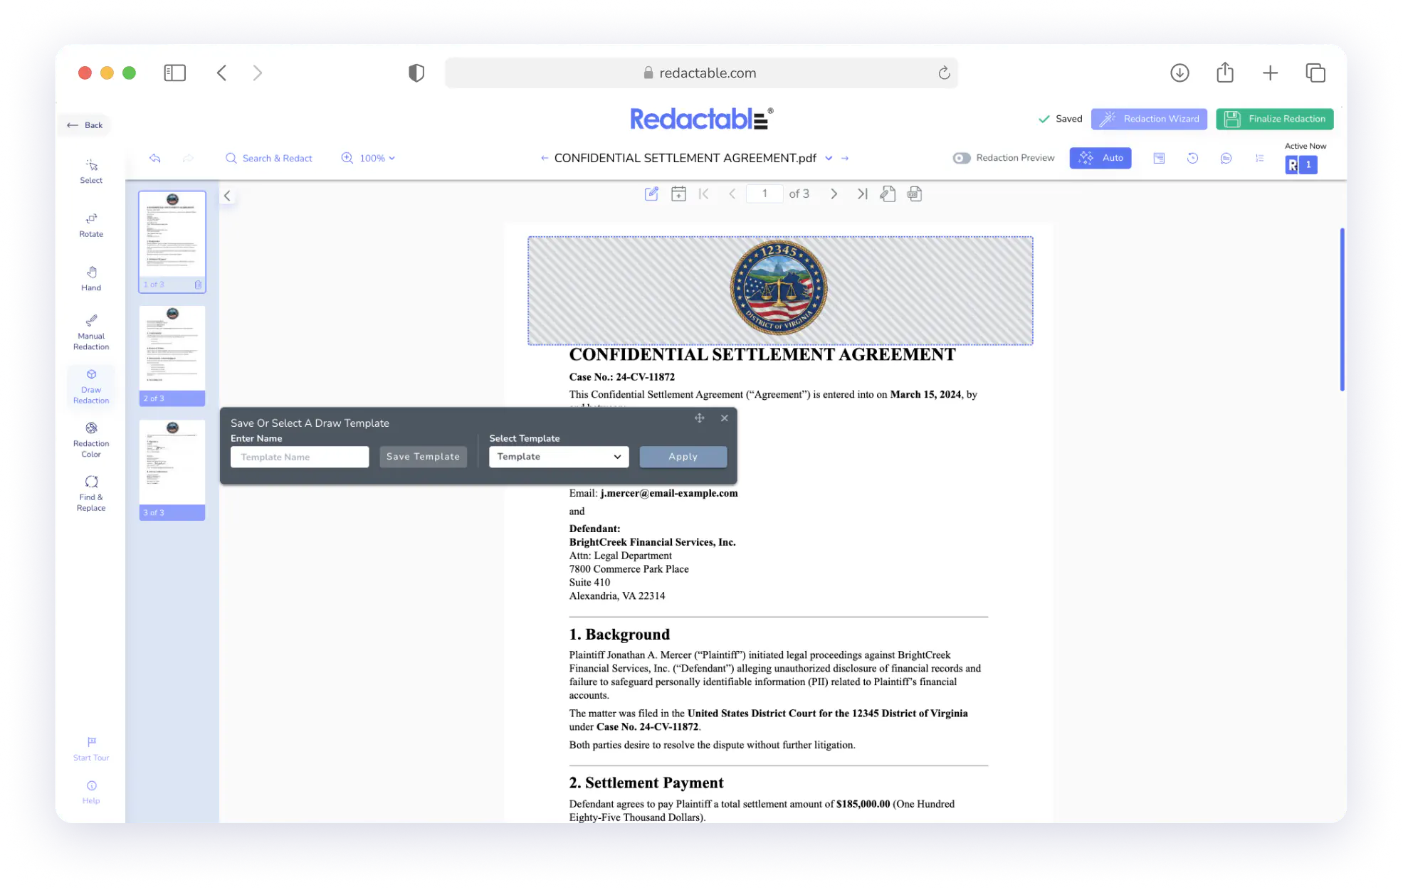The width and height of the screenshot is (1403, 890).
Task: Toggle the Safari sidebar
Action: coord(174,73)
